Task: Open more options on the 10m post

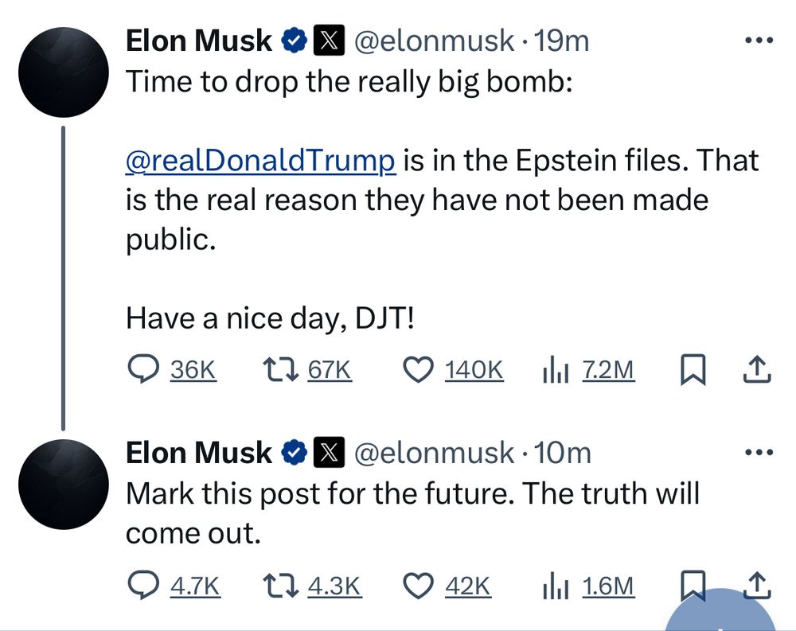Action: [759, 451]
